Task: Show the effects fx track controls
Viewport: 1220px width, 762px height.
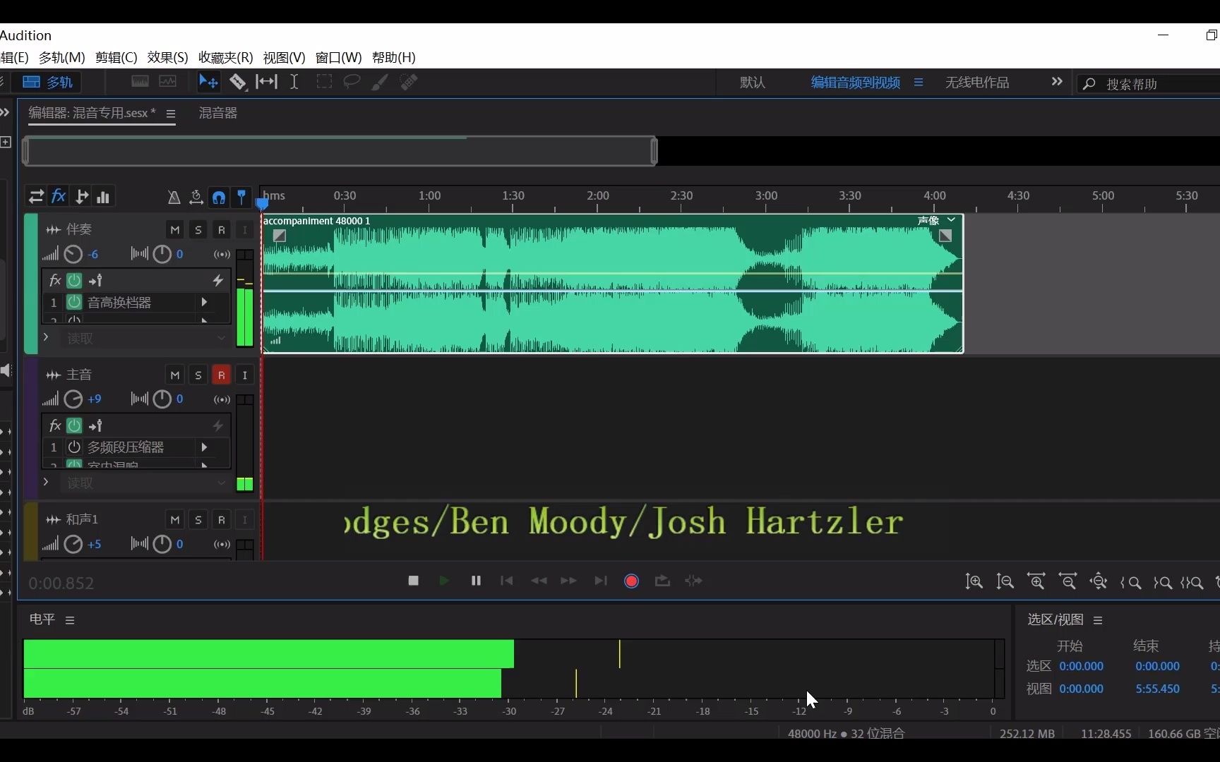Action: 59,196
